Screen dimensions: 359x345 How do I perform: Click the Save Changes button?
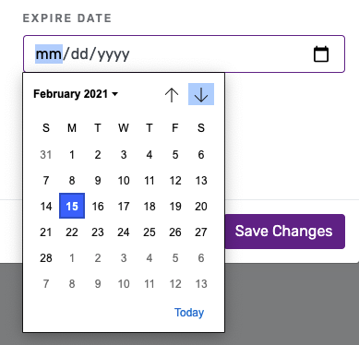[x=283, y=232]
